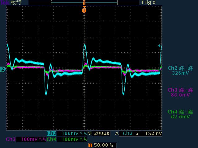Click the Tek logo in the corner
The image size is (198, 148).
click(4, 2)
